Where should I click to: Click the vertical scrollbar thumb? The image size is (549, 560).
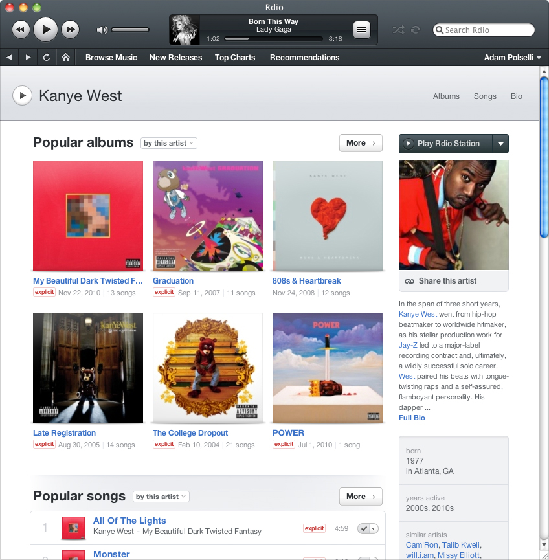pyautogui.click(x=544, y=157)
